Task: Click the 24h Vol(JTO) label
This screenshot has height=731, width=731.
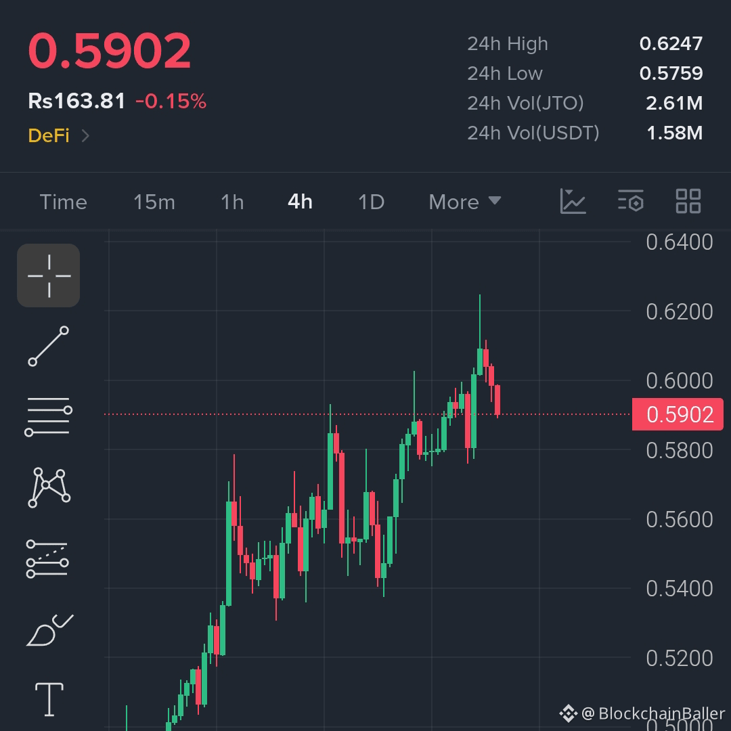Action: 525,104
